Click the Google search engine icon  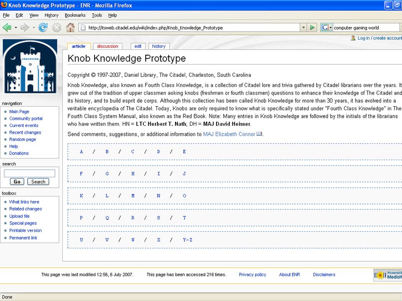click(x=325, y=28)
